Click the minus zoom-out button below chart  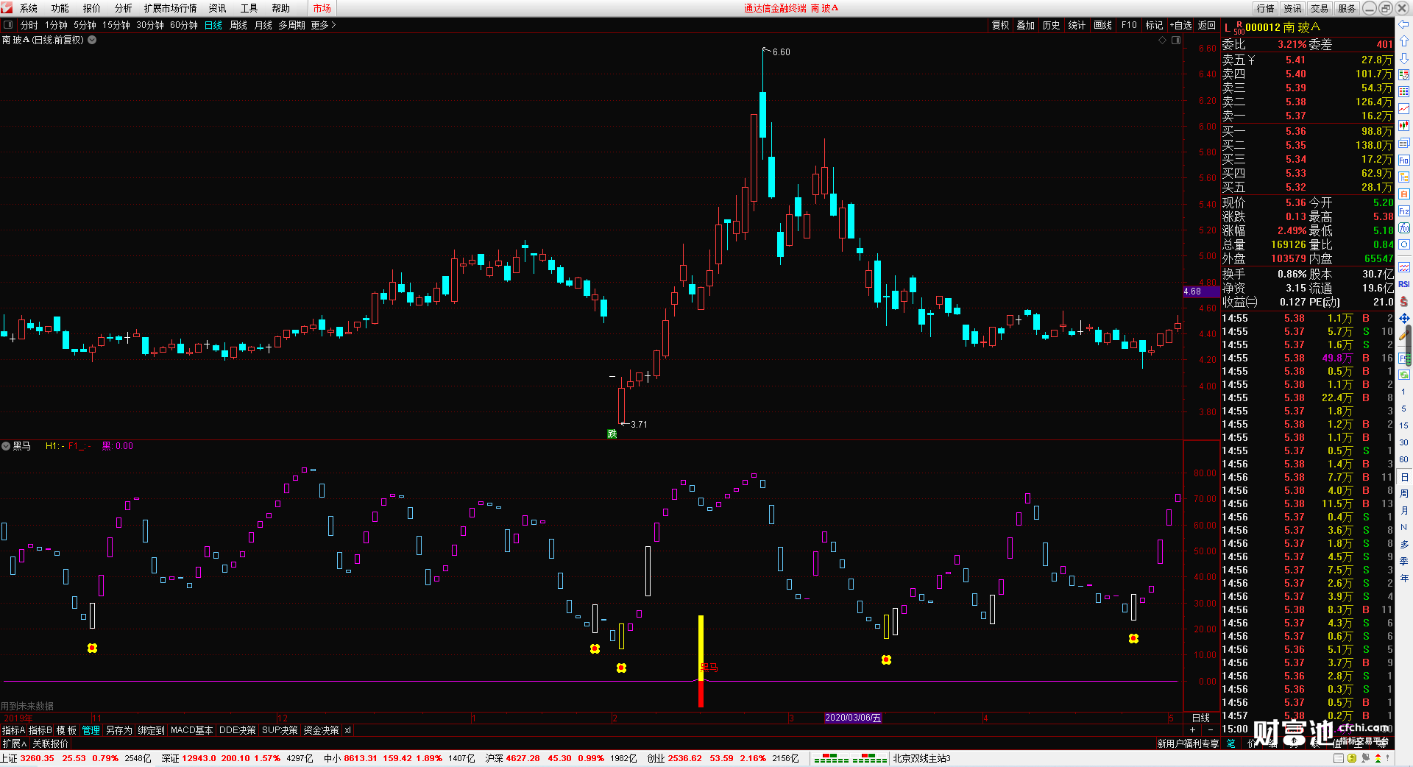click(x=1210, y=730)
